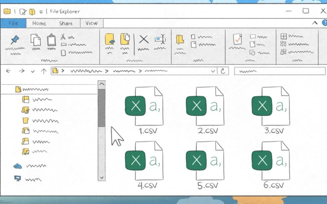Select the file 6.csv

[271, 165]
